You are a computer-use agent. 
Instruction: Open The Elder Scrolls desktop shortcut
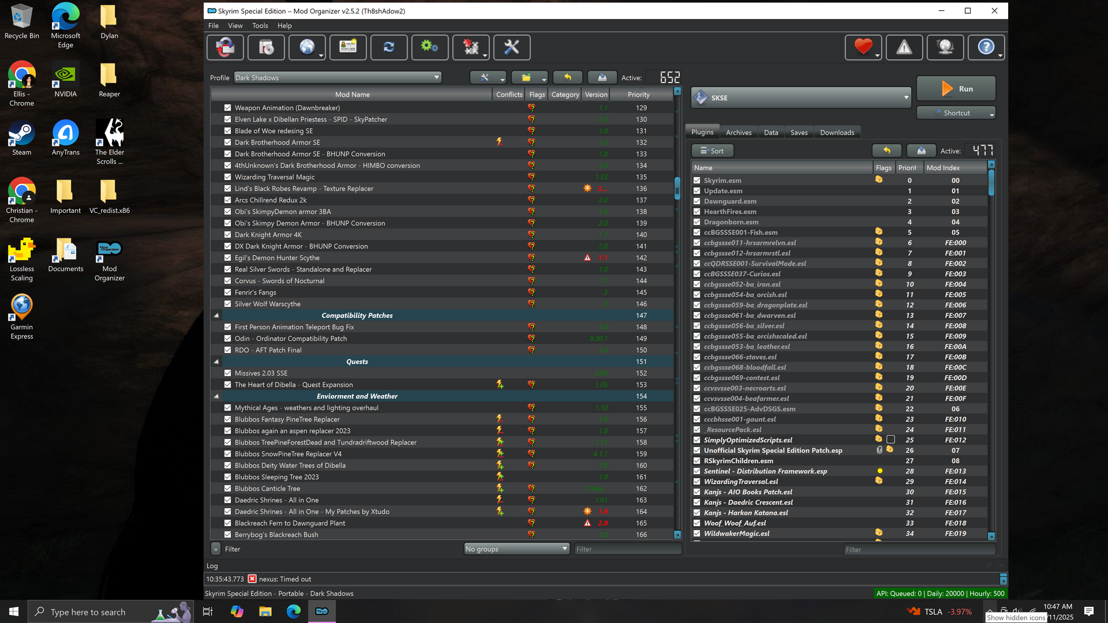[x=109, y=142]
